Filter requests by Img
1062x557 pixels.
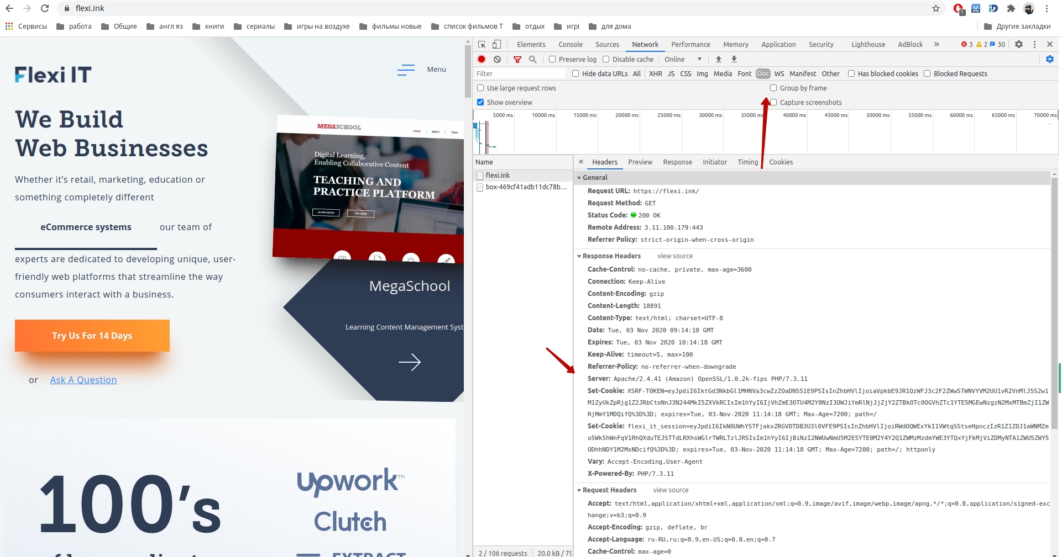[702, 73]
